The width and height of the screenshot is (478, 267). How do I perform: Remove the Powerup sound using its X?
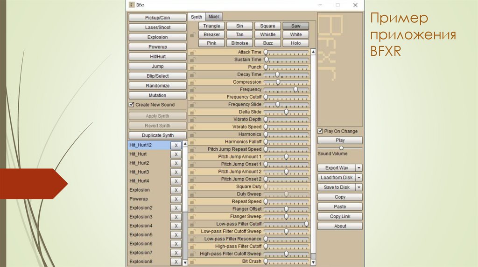tap(176, 199)
